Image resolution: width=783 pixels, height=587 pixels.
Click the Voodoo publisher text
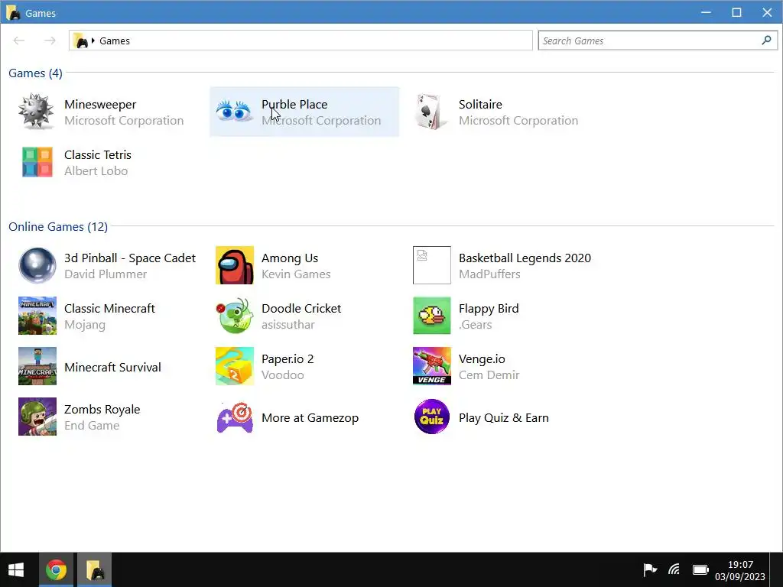[x=283, y=375]
